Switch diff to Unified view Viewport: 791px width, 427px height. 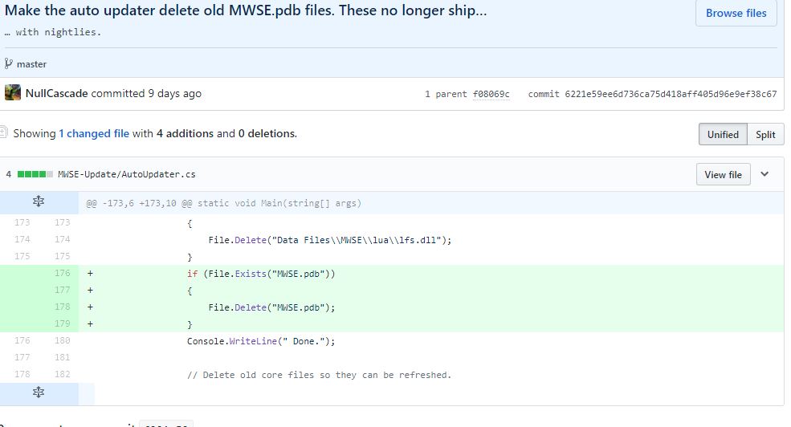click(723, 134)
